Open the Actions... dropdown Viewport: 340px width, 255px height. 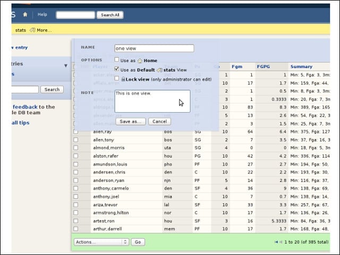[101, 242]
